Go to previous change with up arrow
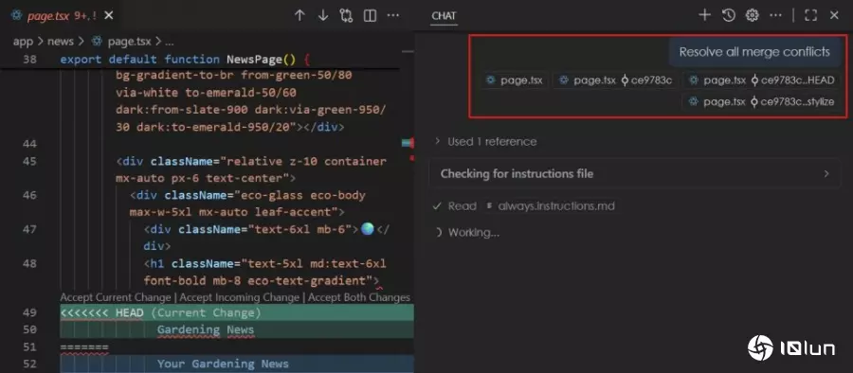The height and width of the screenshot is (373, 853). click(299, 15)
